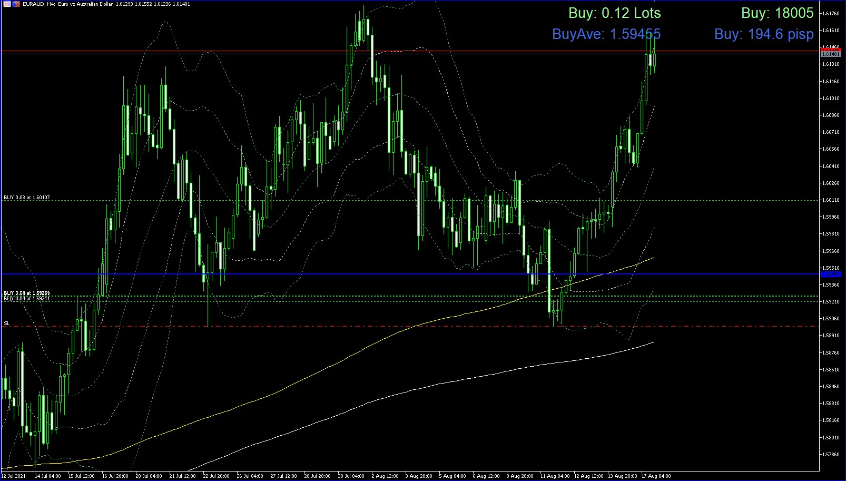The height and width of the screenshot is (481, 846).
Task: Click the current price tag 1.61401
Action: point(831,54)
